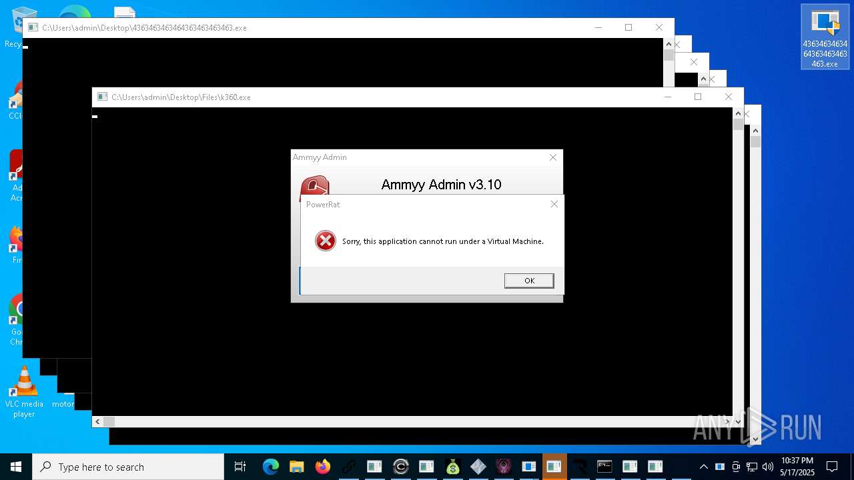This screenshot has height=480, width=854.
Task: Click the black R logo taskbar icon
Action: point(580,467)
